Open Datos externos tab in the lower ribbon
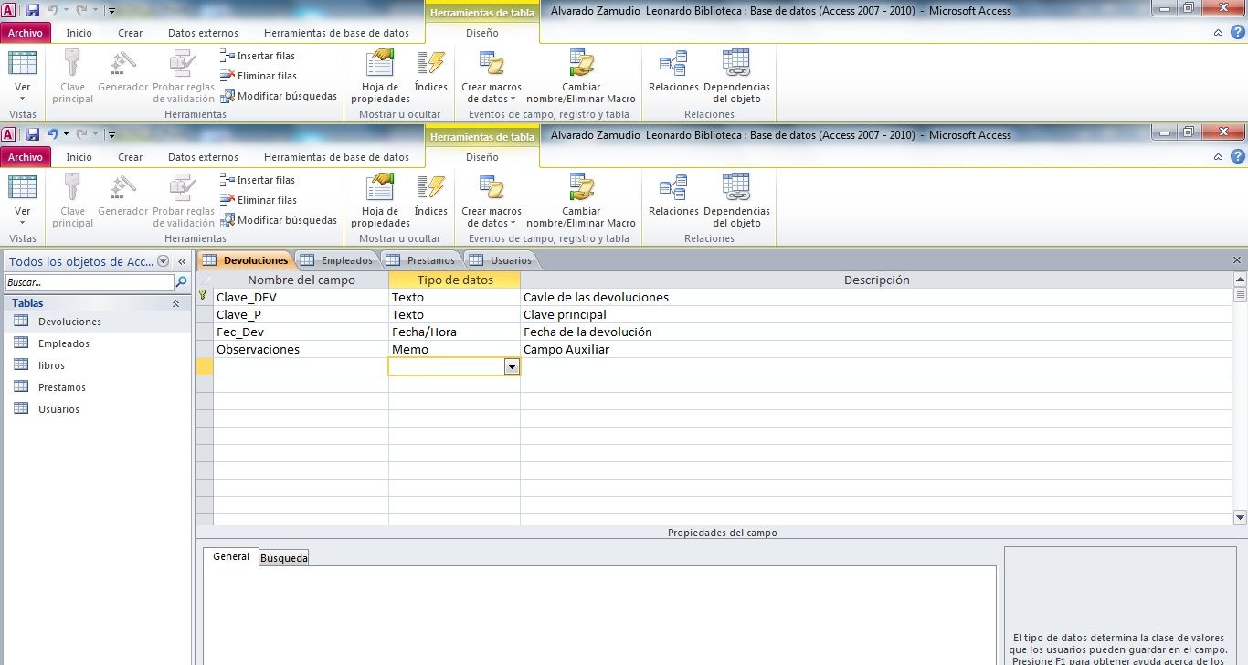Image resolution: width=1248 pixels, height=665 pixels. pyautogui.click(x=203, y=157)
